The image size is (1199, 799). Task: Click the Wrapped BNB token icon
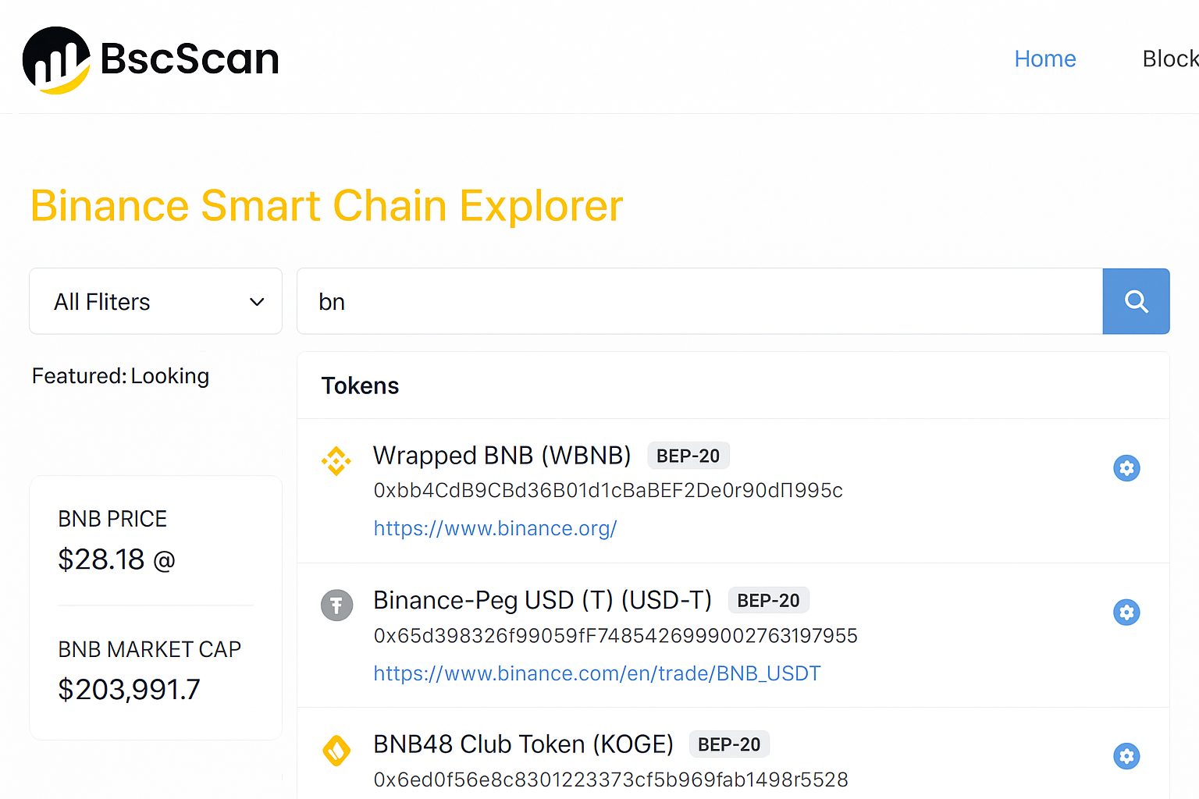pos(336,461)
